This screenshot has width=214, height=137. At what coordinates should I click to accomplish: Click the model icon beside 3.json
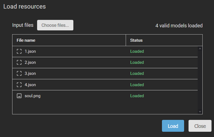[x=19, y=73]
